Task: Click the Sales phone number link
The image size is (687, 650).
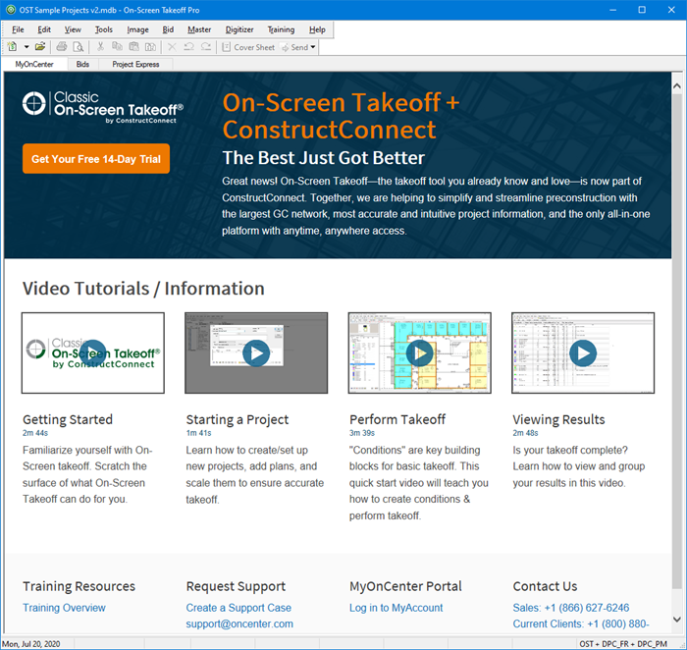Action: [x=571, y=608]
